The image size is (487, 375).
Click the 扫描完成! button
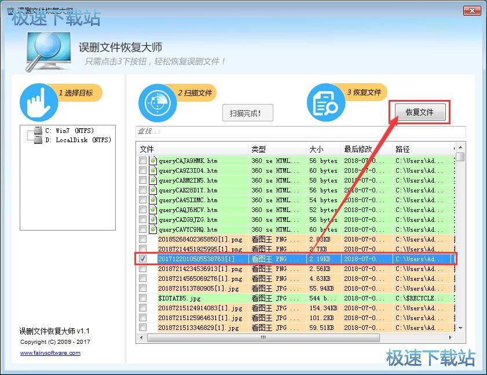pyautogui.click(x=248, y=113)
